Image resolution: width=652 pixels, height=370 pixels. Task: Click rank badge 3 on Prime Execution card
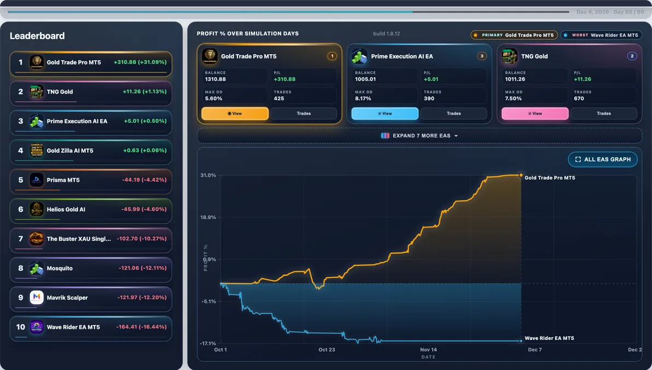pyautogui.click(x=482, y=56)
